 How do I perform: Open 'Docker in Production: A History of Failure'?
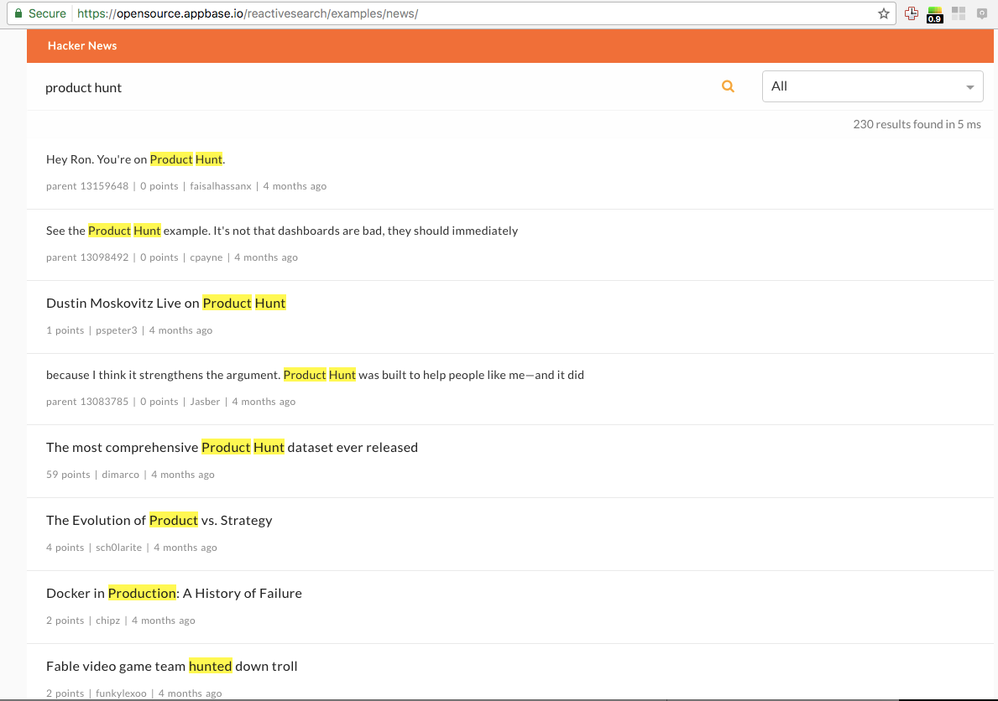(174, 593)
